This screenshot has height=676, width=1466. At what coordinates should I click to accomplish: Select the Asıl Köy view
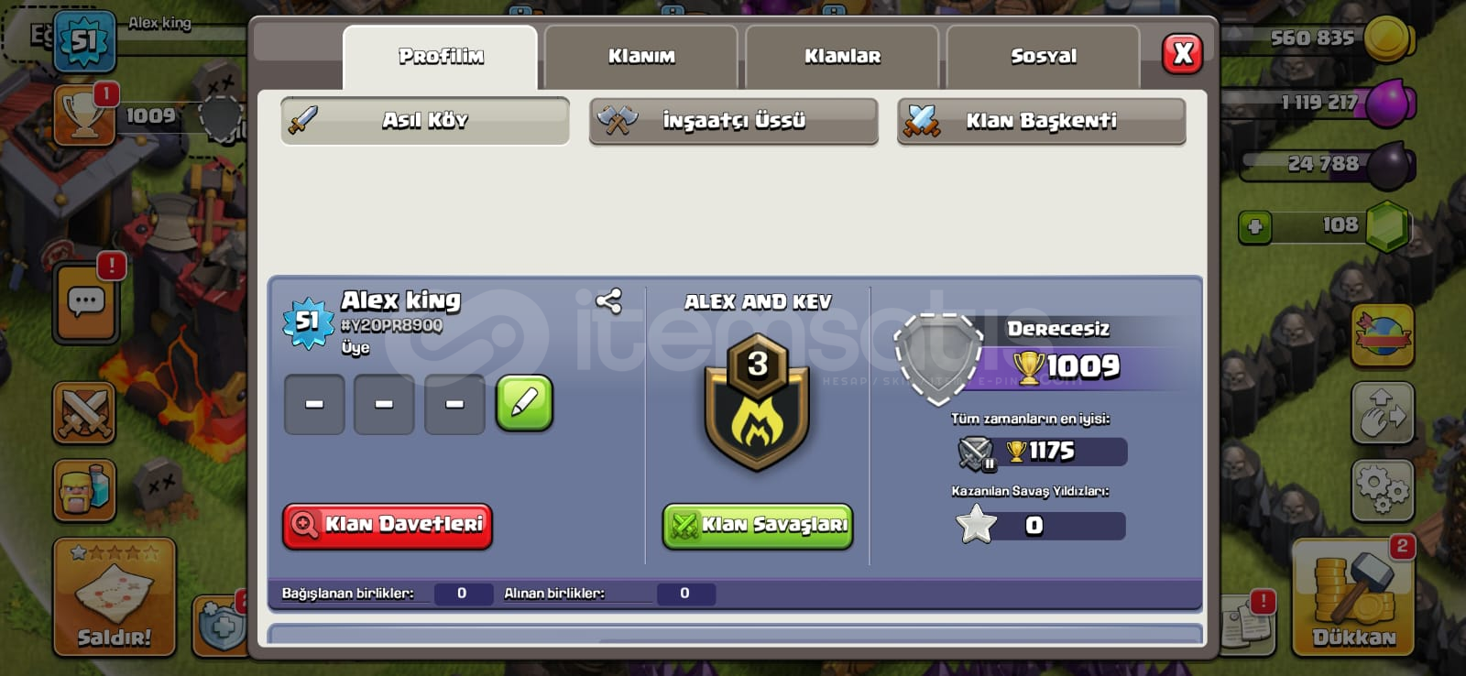click(425, 121)
